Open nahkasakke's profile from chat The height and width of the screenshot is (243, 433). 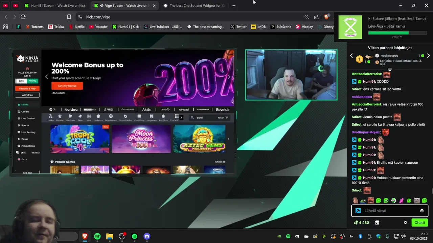[x=362, y=97]
